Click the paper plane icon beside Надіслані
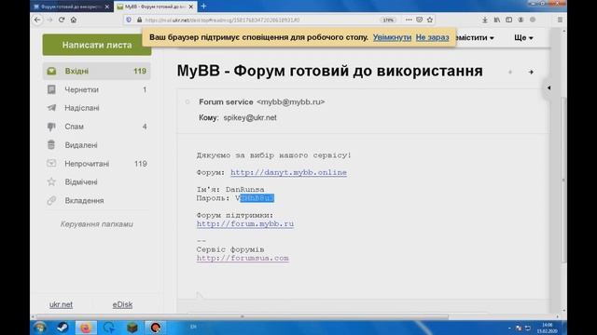Image resolution: width=597 pixels, height=335 pixels. tap(51, 108)
